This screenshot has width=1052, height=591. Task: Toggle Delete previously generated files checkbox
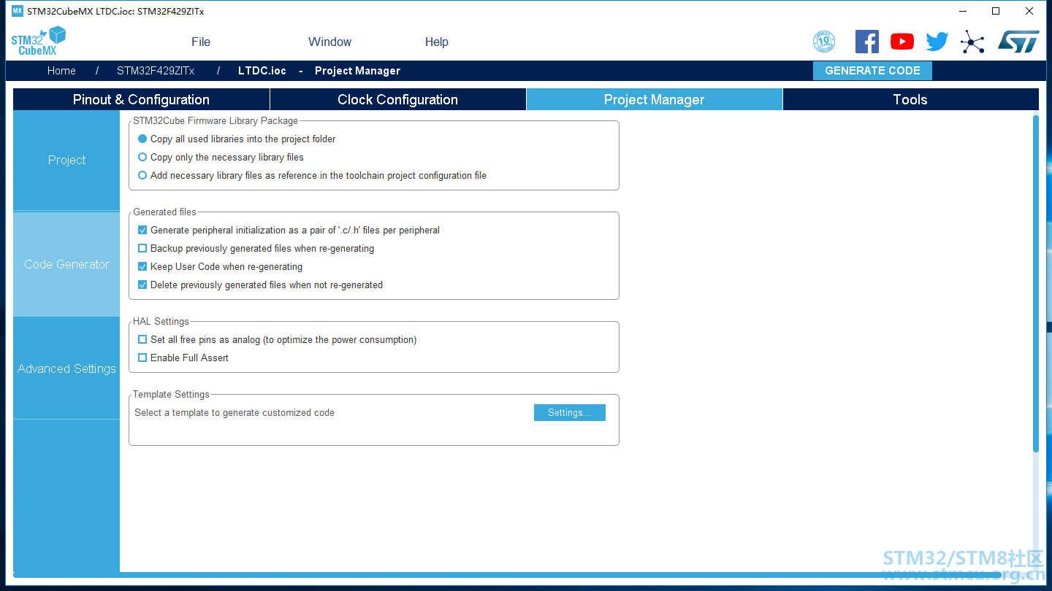tap(142, 285)
